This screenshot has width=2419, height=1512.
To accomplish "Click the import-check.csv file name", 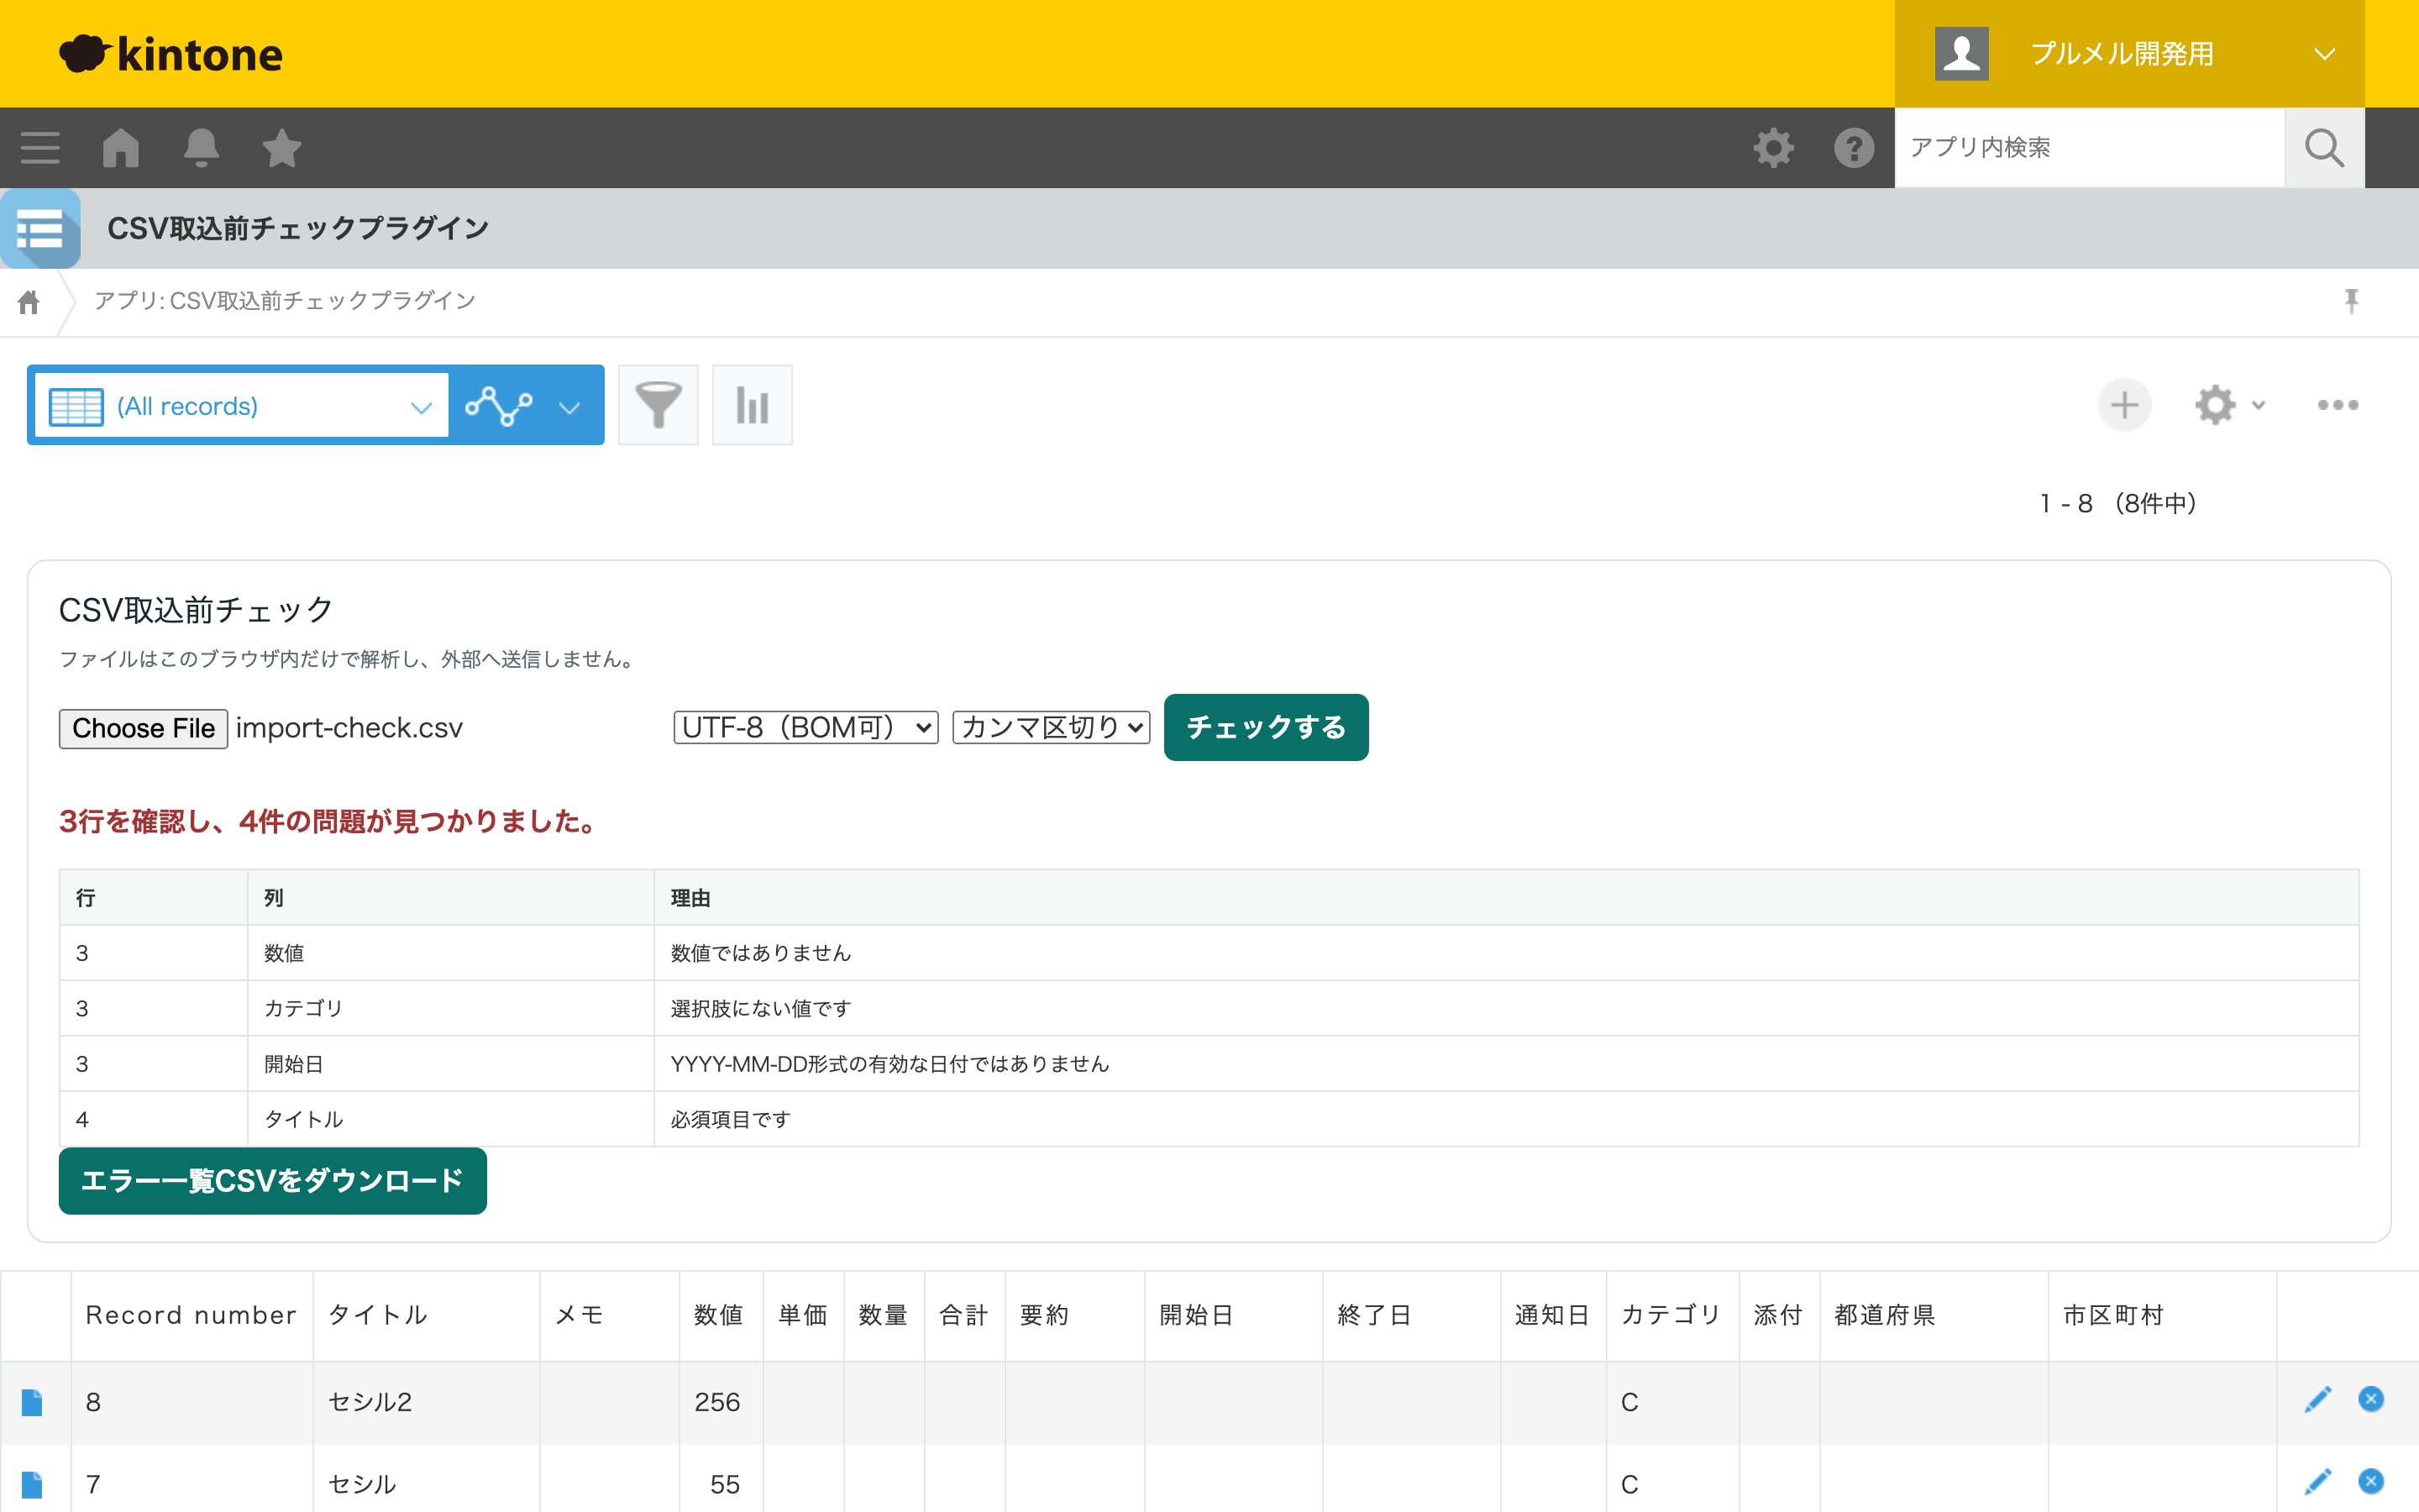I will [x=349, y=727].
